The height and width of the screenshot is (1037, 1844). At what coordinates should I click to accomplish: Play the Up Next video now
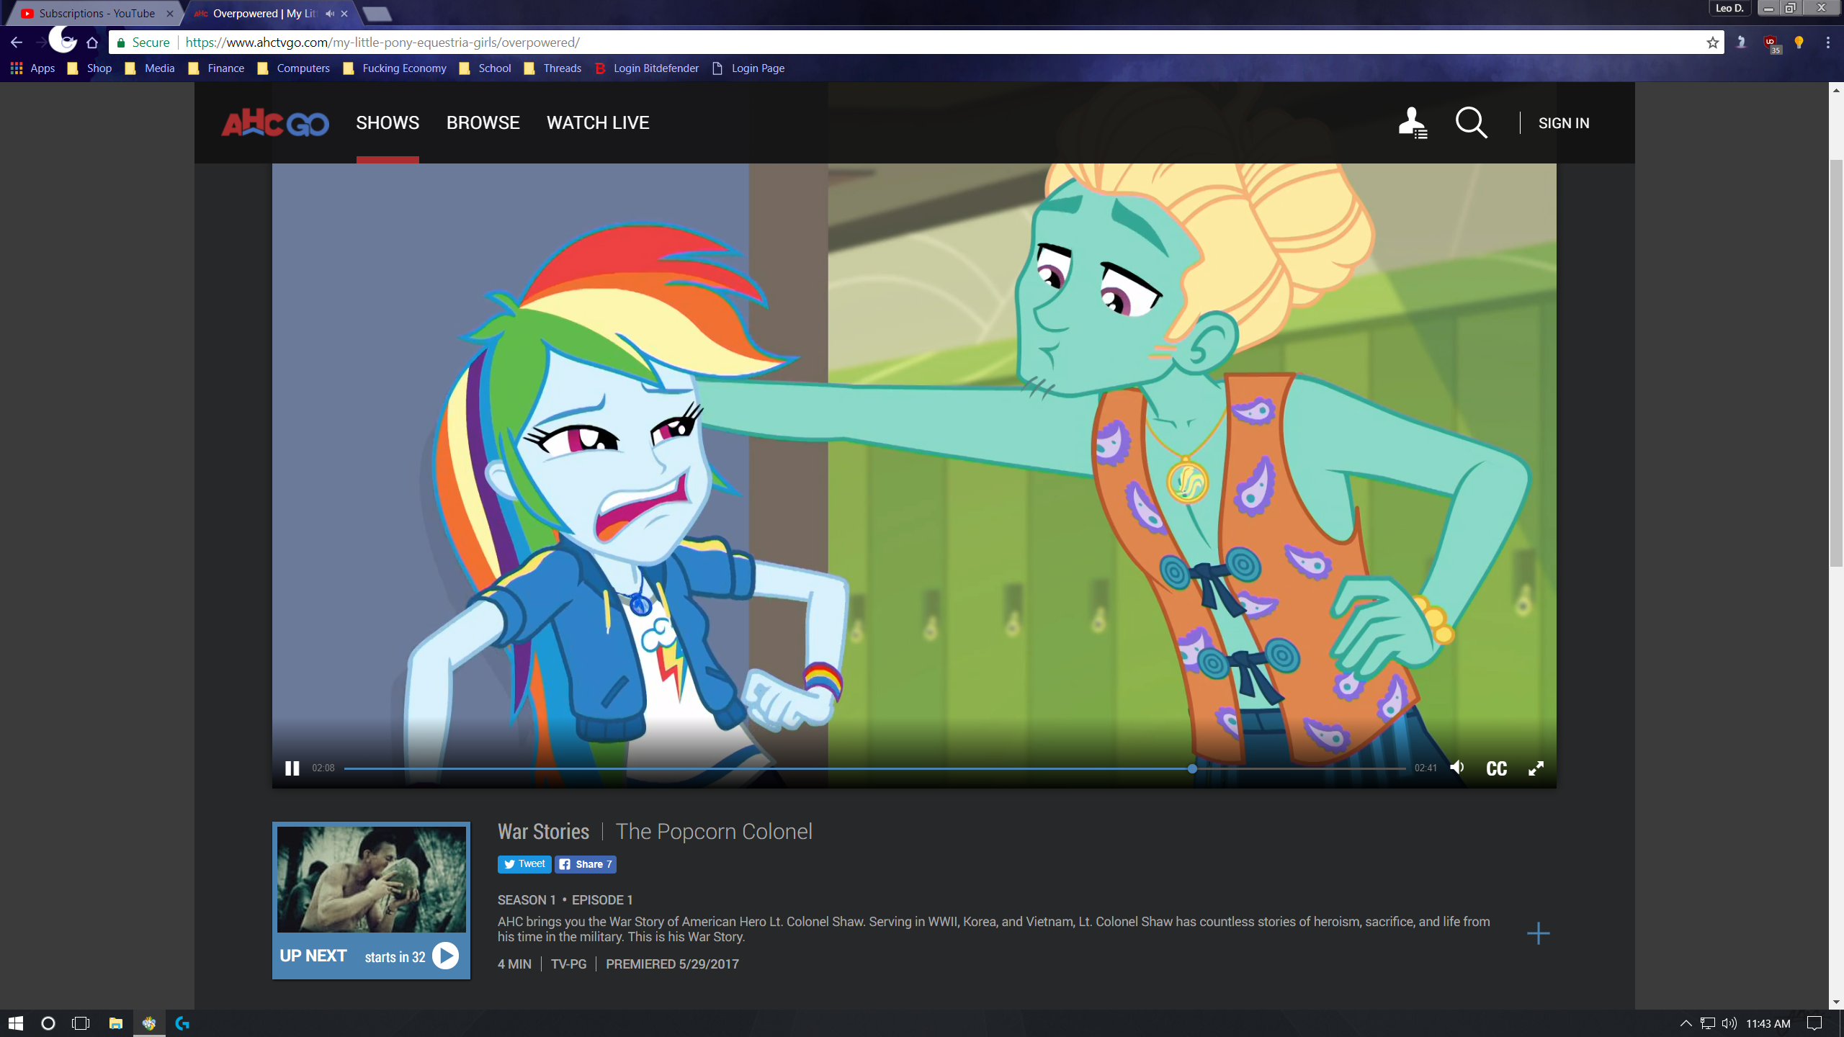point(445,956)
